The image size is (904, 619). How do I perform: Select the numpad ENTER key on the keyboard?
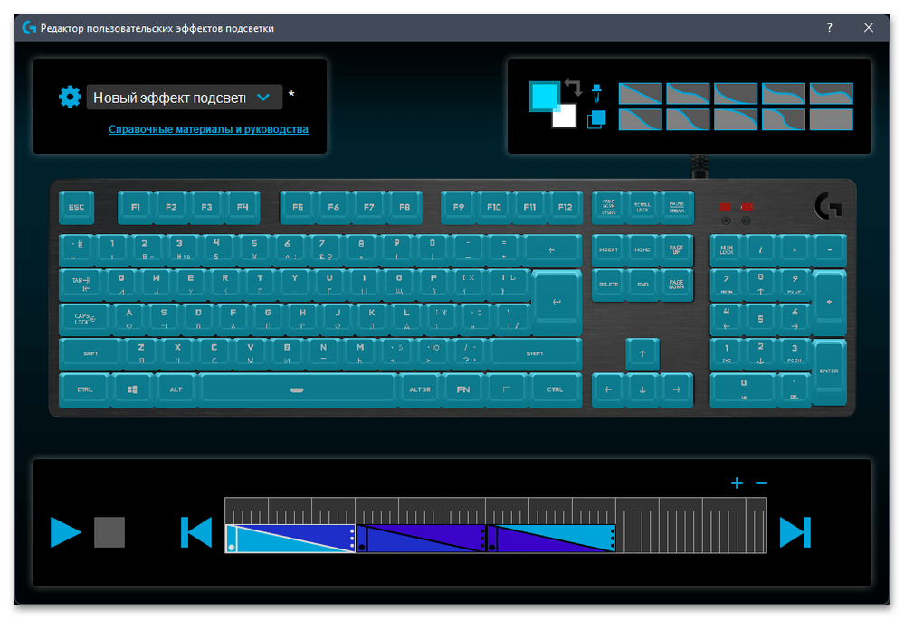pos(829,371)
